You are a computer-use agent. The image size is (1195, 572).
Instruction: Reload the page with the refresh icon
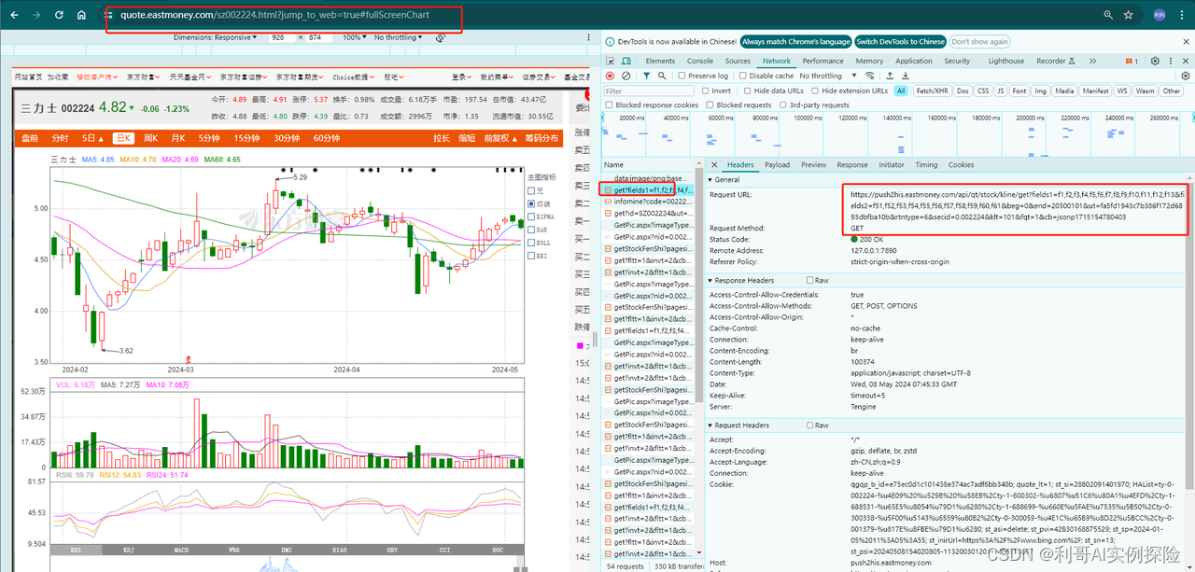[60, 15]
